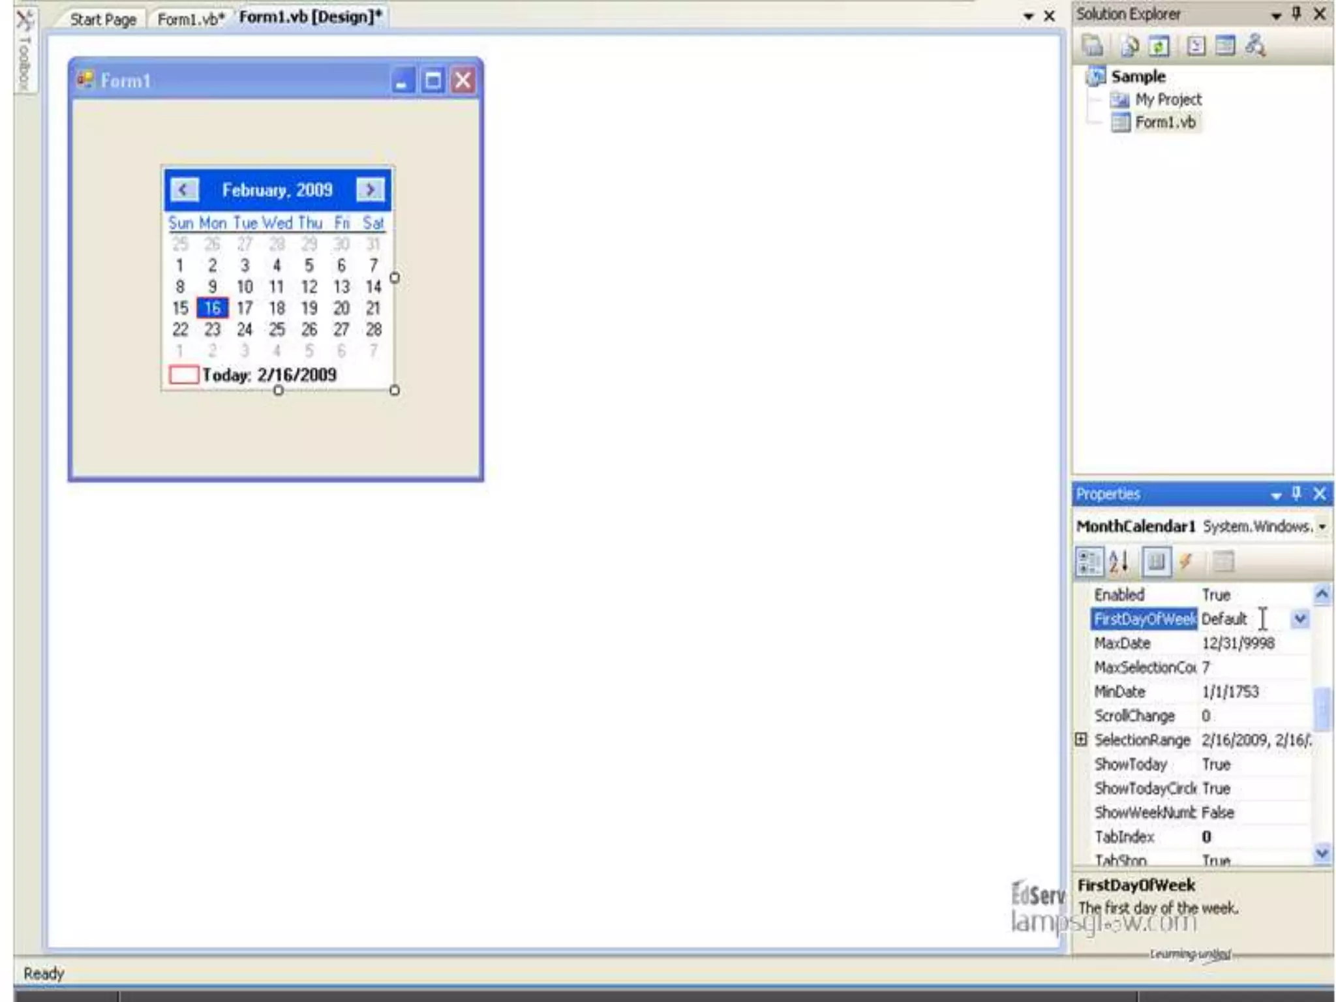Click MaxDate value 12/31/9998

point(1238,643)
